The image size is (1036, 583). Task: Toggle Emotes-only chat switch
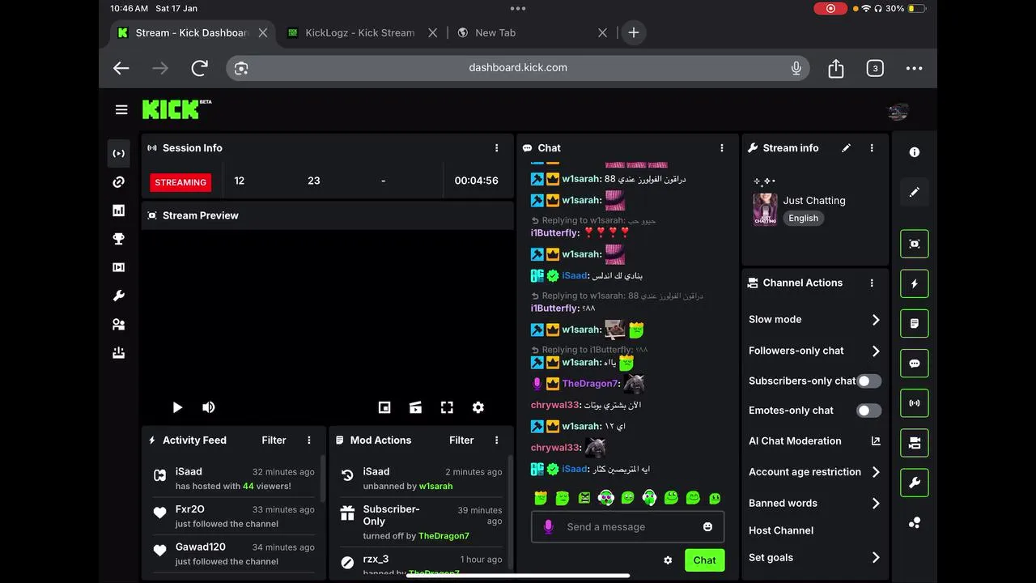pos(869,411)
